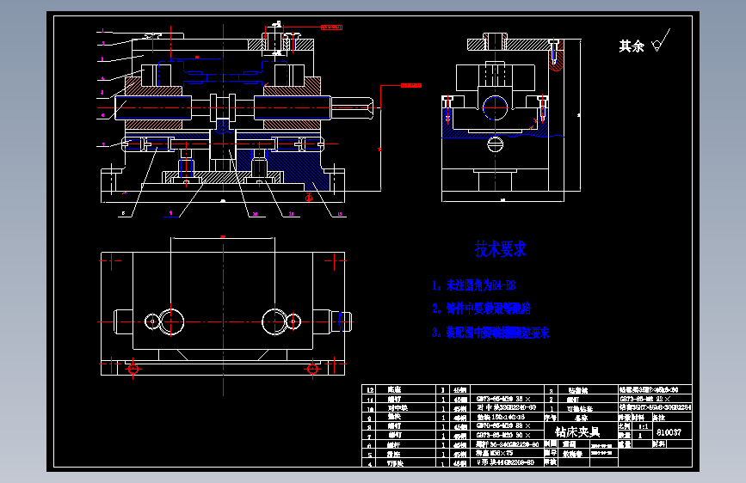Click the parts list cell '对中块'

pos(398,408)
